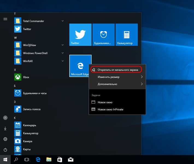Select Новое окно InPrivate task
This screenshot has width=194, height=164.
(117, 109)
